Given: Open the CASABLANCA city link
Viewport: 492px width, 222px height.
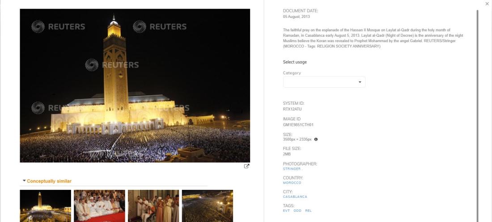Looking at the screenshot, I should (295, 197).
